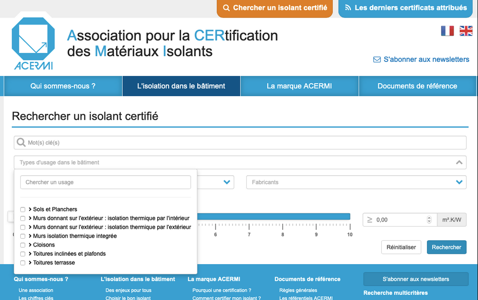Click Chercher un isolant certifié button
The width and height of the screenshot is (478, 300).
(x=274, y=8)
